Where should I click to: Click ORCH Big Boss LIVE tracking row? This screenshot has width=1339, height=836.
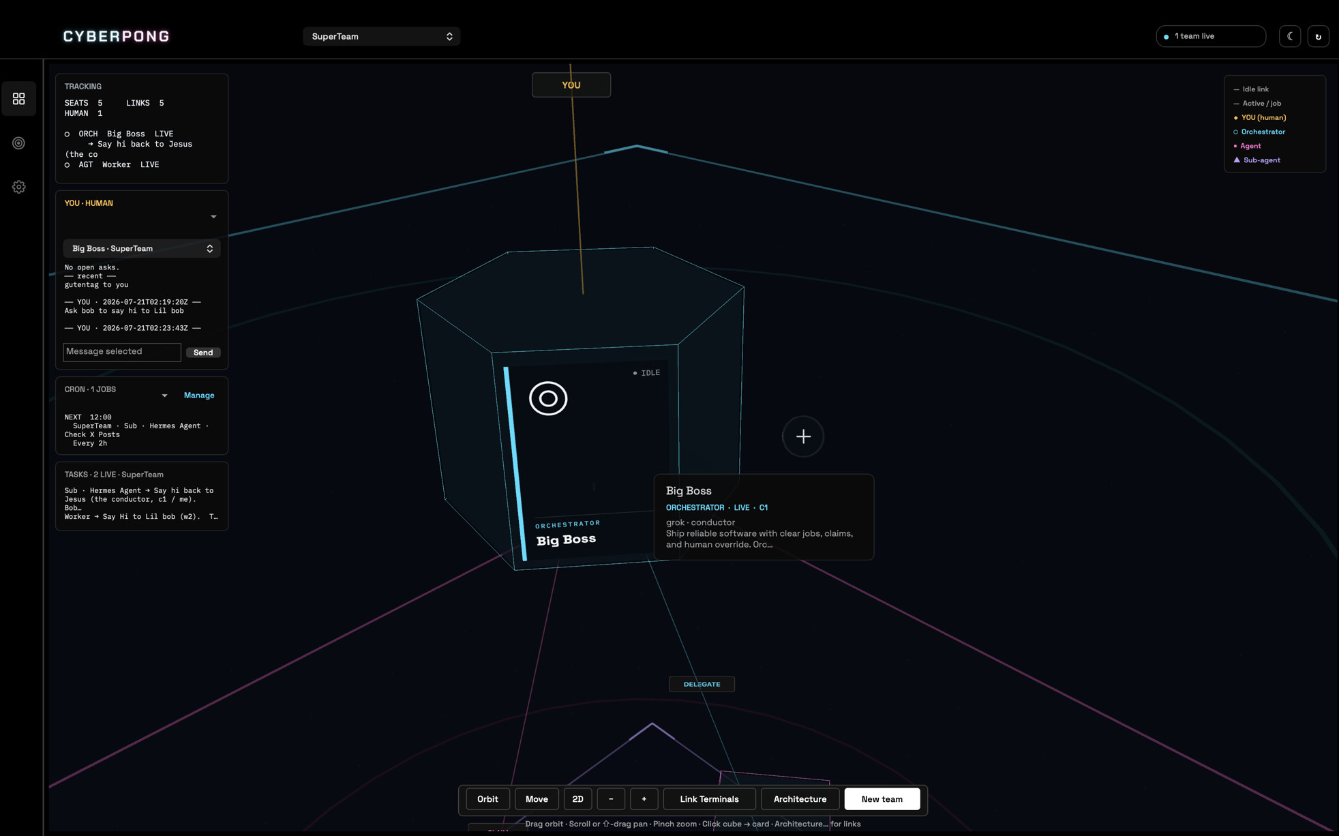tap(119, 134)
